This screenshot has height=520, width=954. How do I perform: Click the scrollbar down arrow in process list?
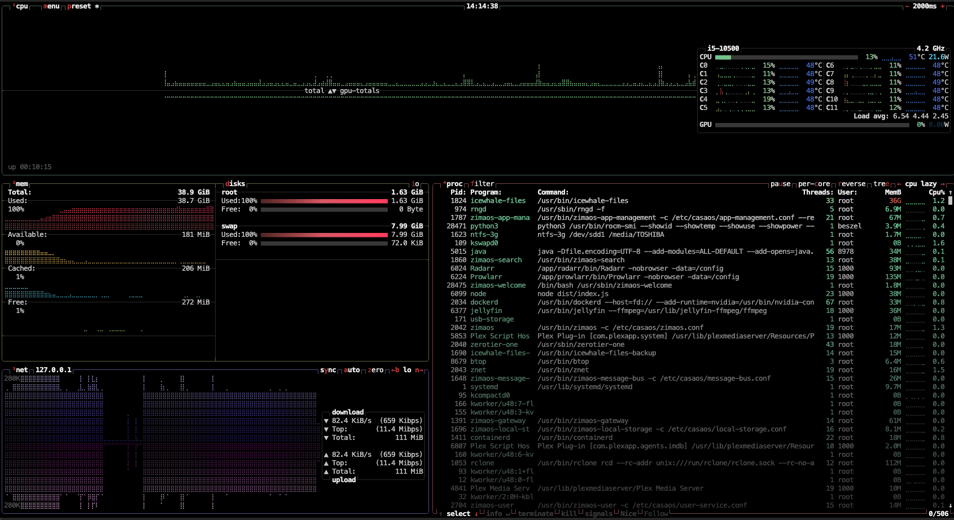pos(950,505)
